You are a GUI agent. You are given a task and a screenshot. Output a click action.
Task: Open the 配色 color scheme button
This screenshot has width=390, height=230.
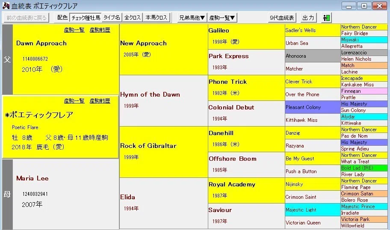tap(62, 18)
